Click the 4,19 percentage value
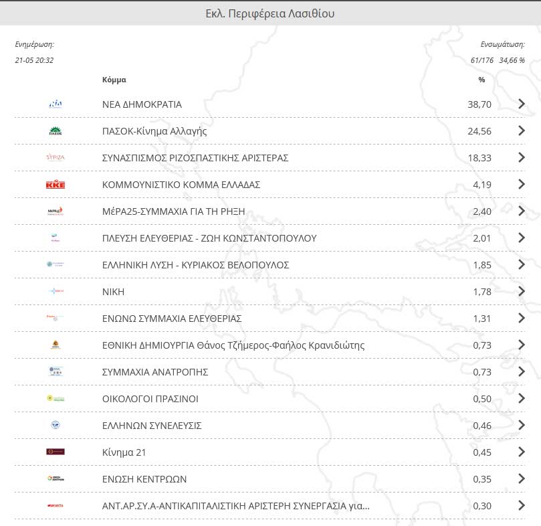This screenshot has width=541, height=526. point(482,185)
